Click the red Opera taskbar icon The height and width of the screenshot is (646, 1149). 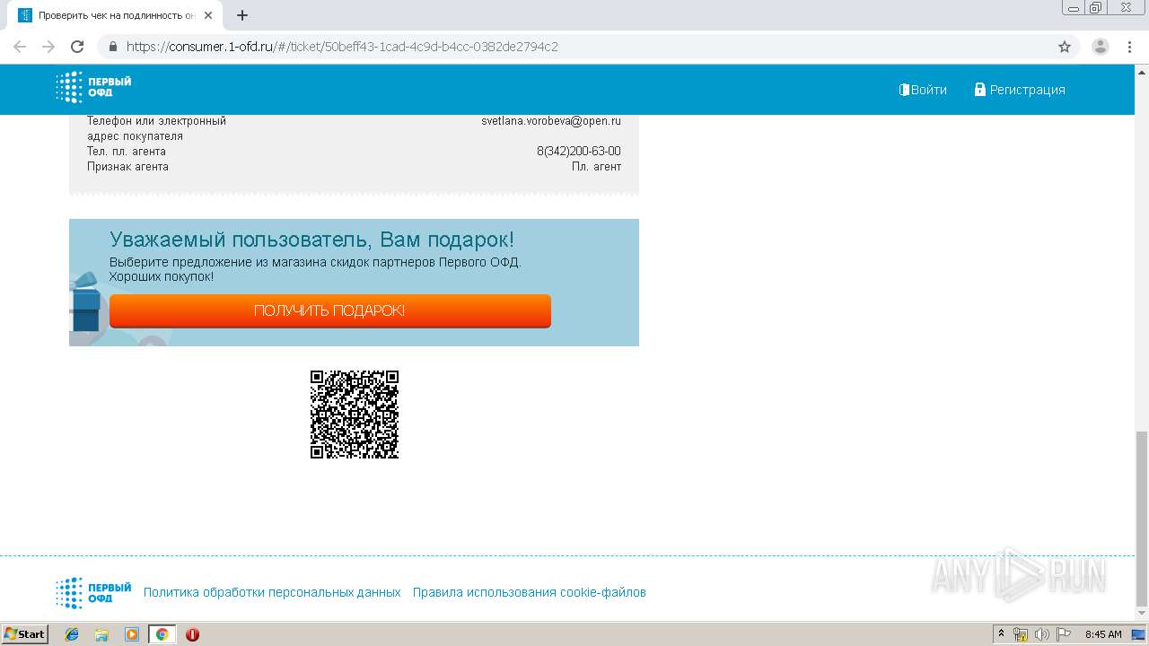point(192,634)
